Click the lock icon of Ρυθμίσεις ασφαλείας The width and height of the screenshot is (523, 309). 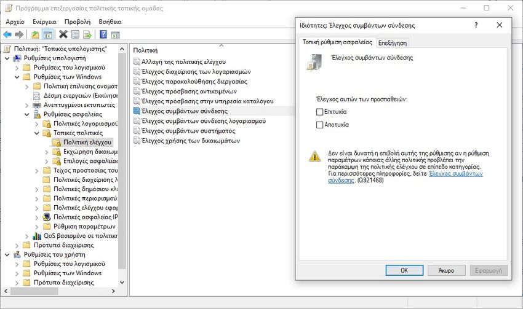point(37,114)
